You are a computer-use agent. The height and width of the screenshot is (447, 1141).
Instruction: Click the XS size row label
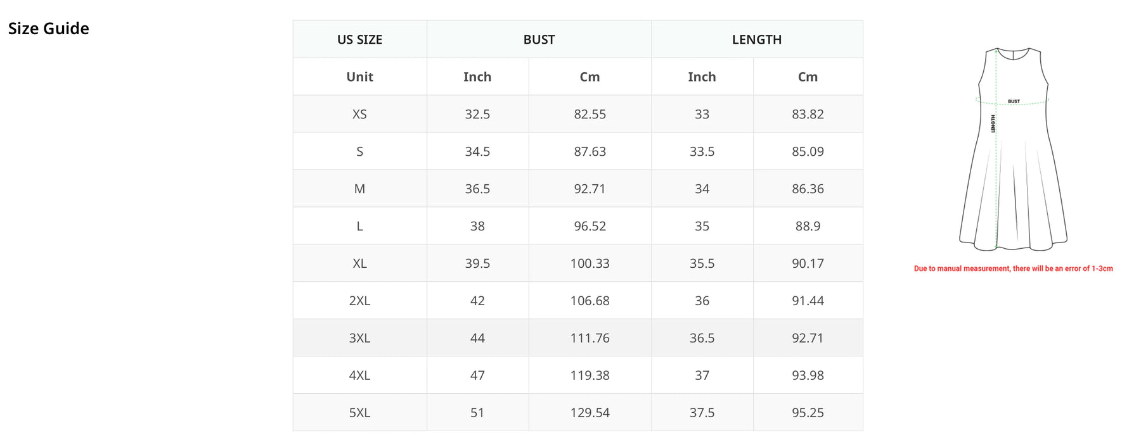(359, 114)
